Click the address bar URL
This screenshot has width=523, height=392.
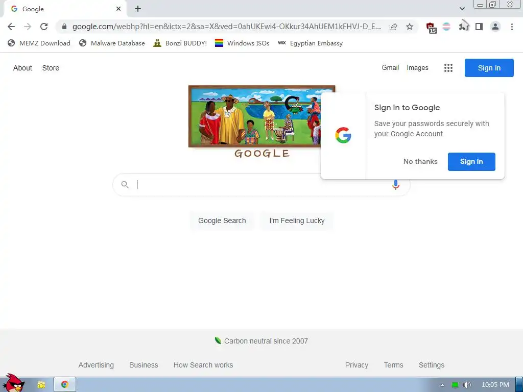click(x=226, y=27)
